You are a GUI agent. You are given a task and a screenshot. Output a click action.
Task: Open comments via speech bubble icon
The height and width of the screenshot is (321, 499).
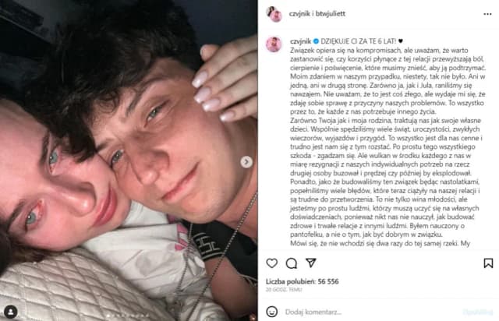tap(291, 263)
